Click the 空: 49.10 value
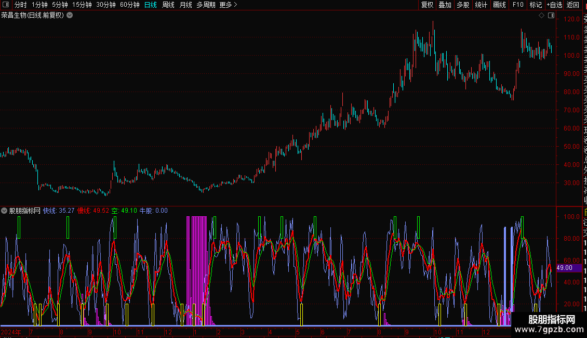This screenshot has width=587, height=338. 124,211
